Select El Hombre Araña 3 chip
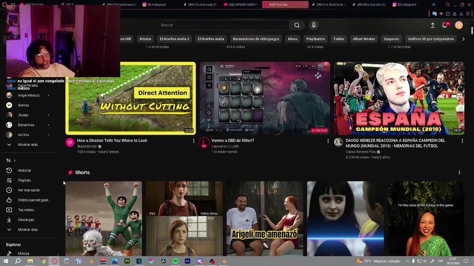Screen dimensions: 474x266 [174, 39]
